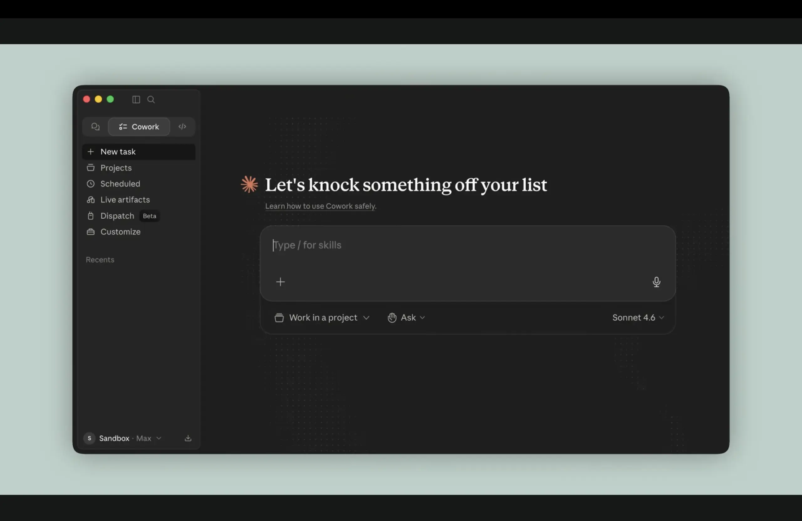Image resolution: width=802 pixels, height=521 pixels.
Task: Click the S account avatar
Action: tap(89, 438)
